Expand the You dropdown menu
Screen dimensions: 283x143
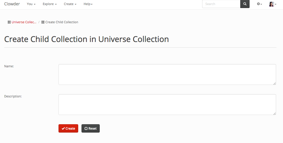point(31,4)
